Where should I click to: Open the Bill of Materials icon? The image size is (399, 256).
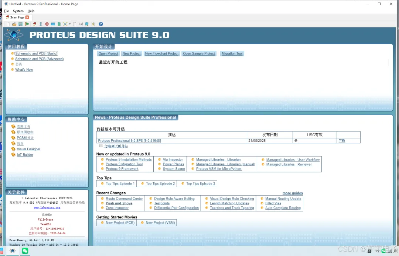75,24
